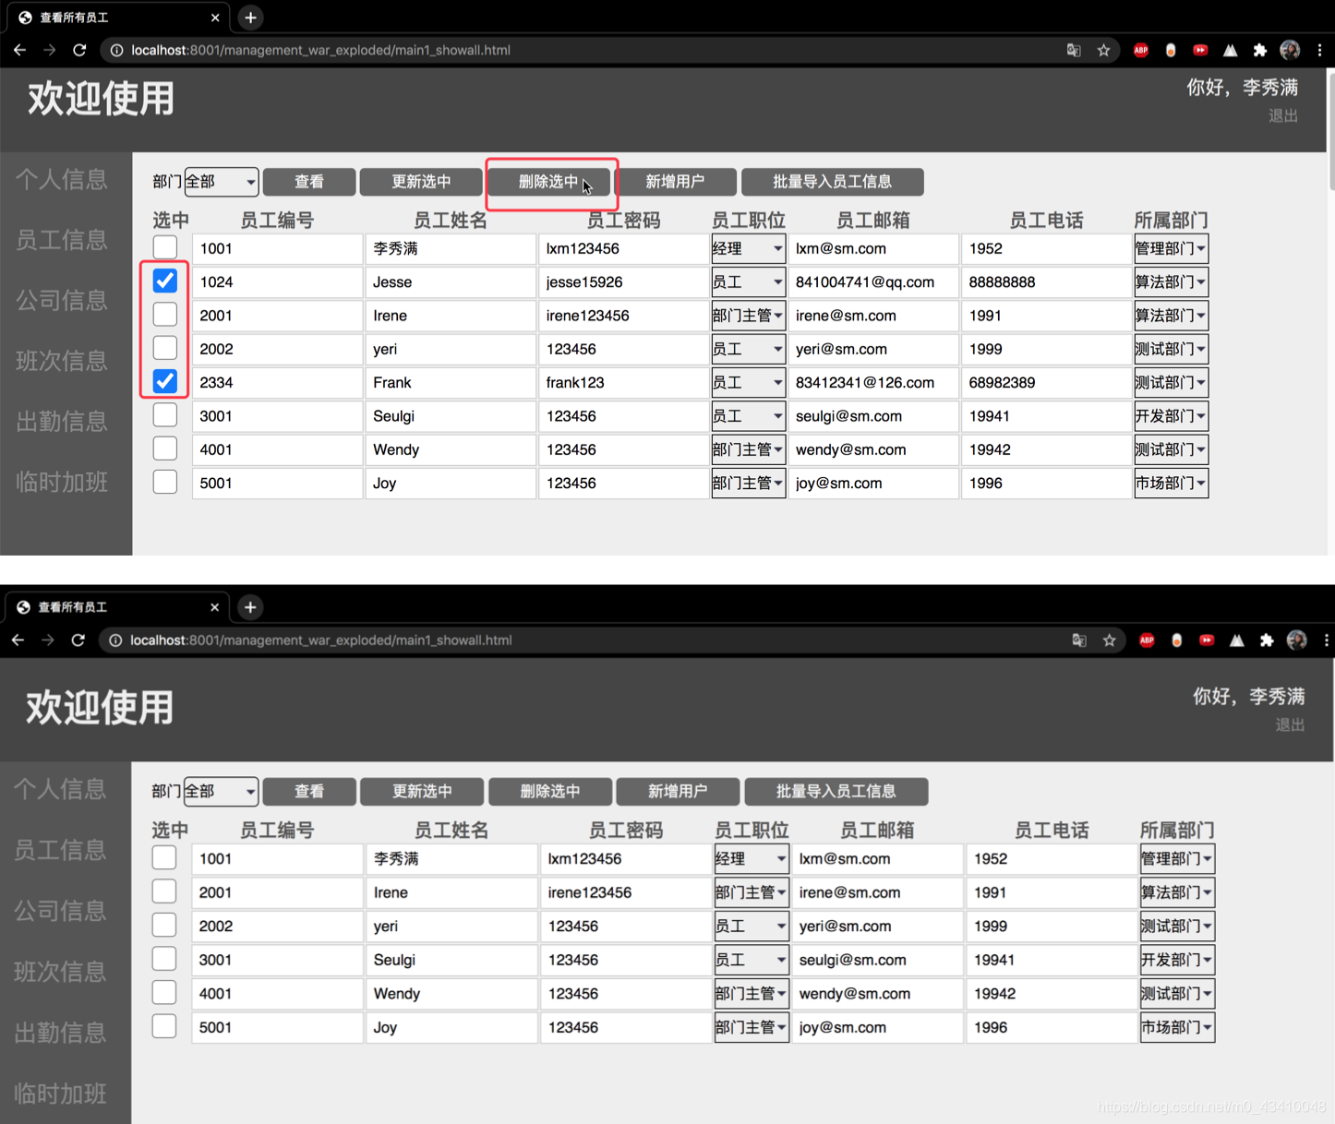
Task: Reload the page in the bottom browser window
Action: pos(78,640)
